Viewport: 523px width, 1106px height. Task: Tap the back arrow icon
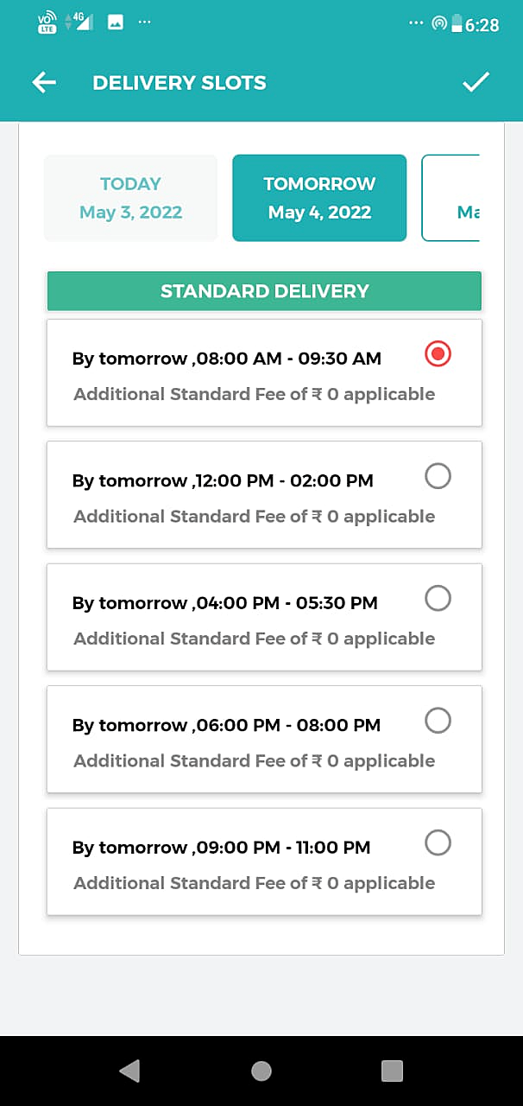(43, 82)
